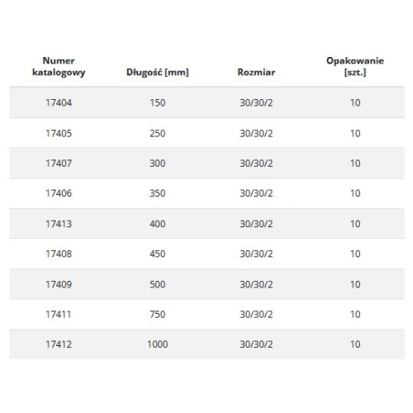Click the Opakowanie [szt.] column header
413x413 pixels.
(355, 66)
